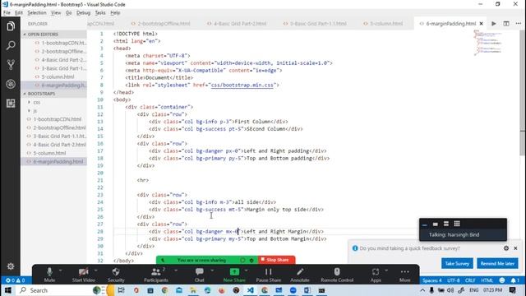This screenshot has height=296, width=526.
Task: Open survey notification settings gear
Action: click(506, 248)
